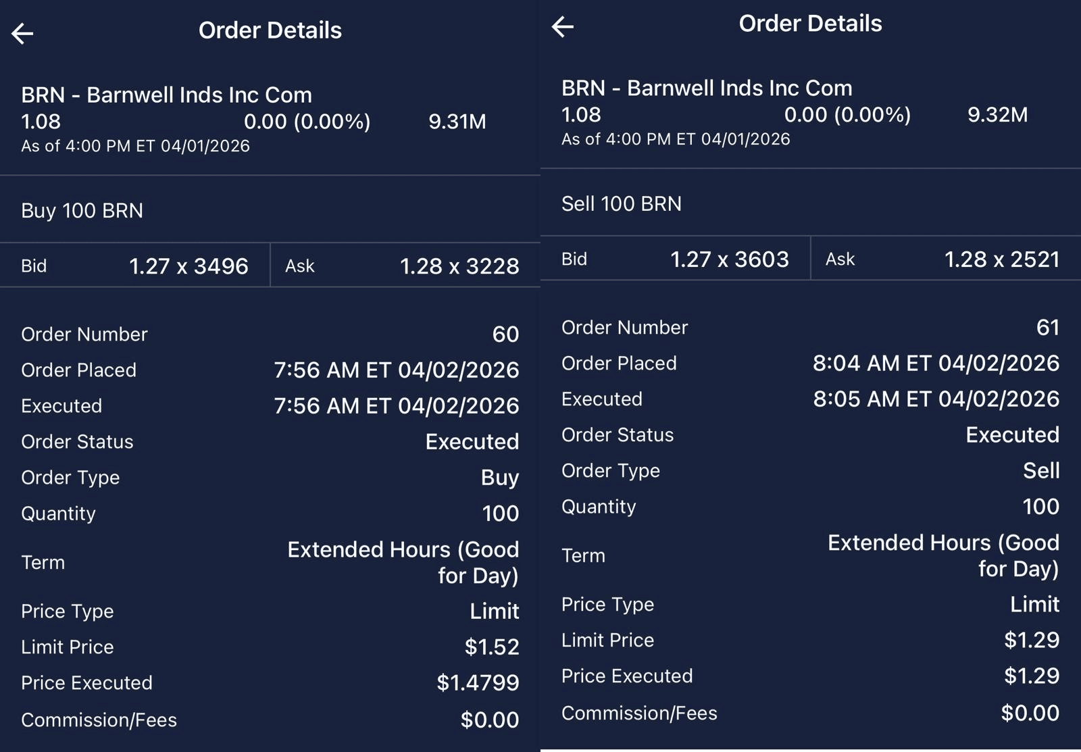This screenshot has width=1081, height=752.
Task: Click the "Buy 100 BRN" order summary
Action: (82, 210)
